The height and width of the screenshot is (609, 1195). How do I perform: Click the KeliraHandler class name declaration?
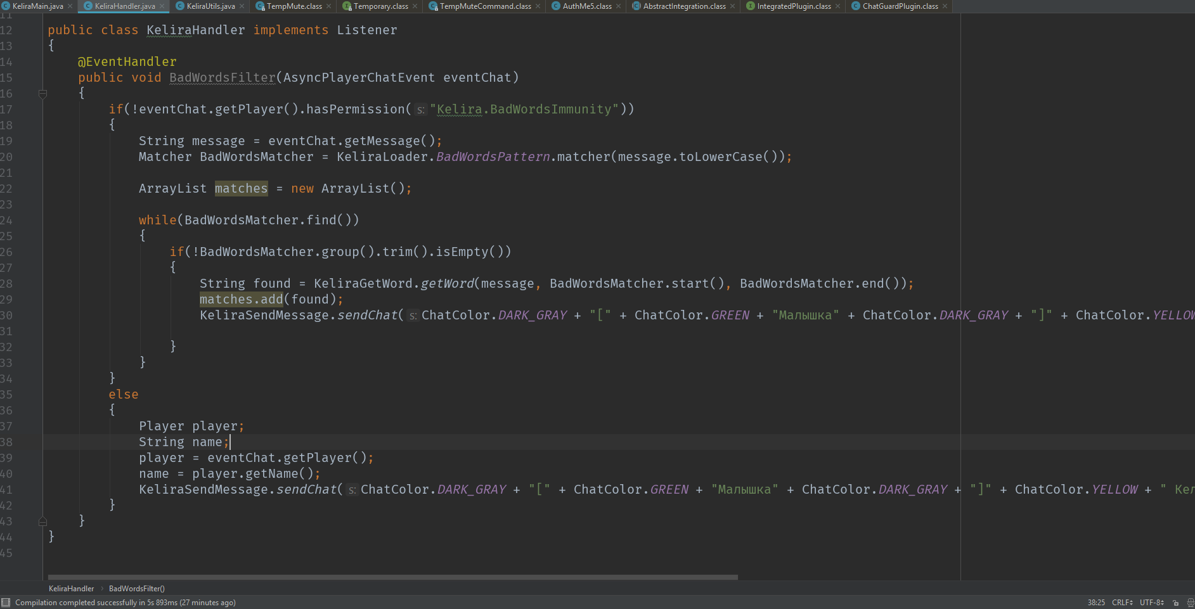(x=195, y=30)
